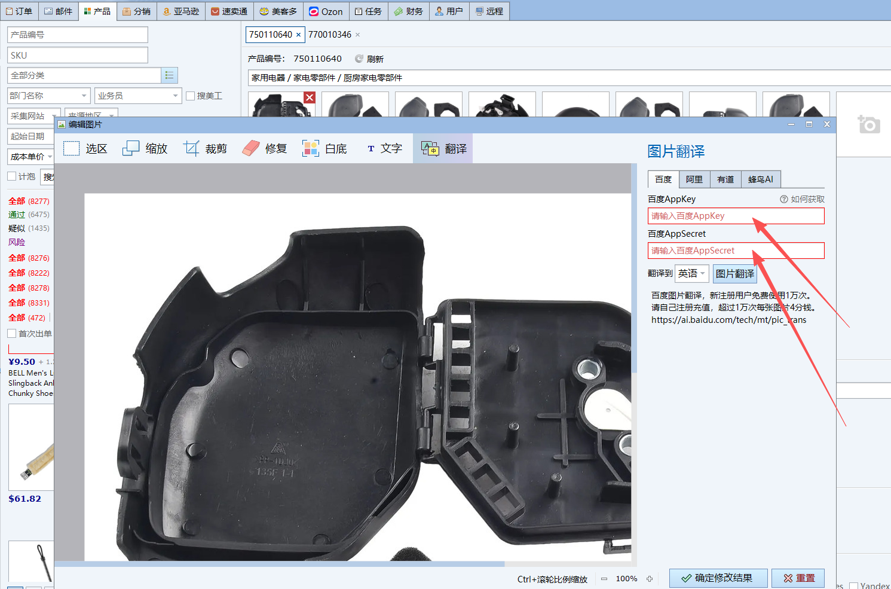Open the 任务 tasks tab
The width and height of the screenshot is (891, 589).
click(x=368, y=11)
